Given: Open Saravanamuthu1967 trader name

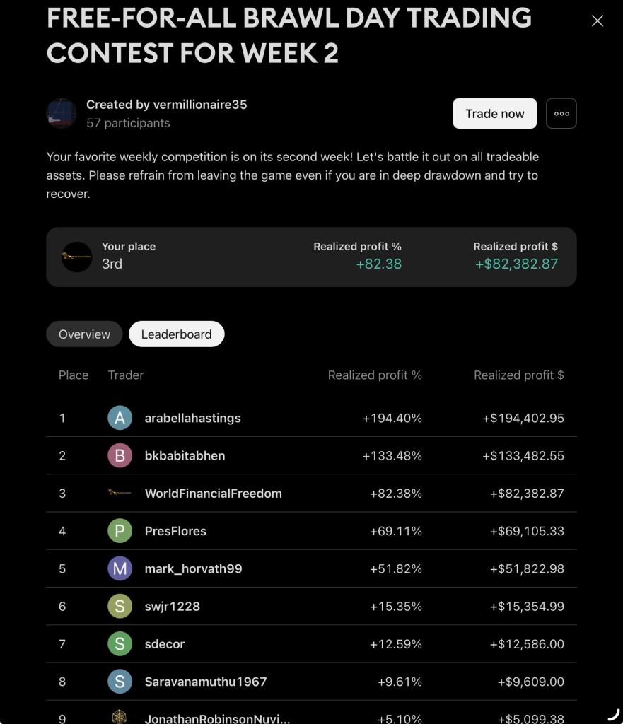Looking at the screenshot, I should tap(206, 682).
